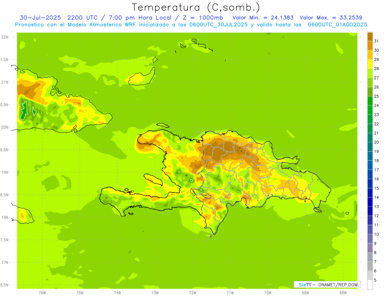
Task: Select the legend swatch between 29 and 30
Action: (x=370, y=55)
